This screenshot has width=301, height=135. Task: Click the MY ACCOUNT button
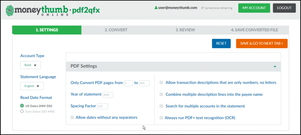(254, 8)
